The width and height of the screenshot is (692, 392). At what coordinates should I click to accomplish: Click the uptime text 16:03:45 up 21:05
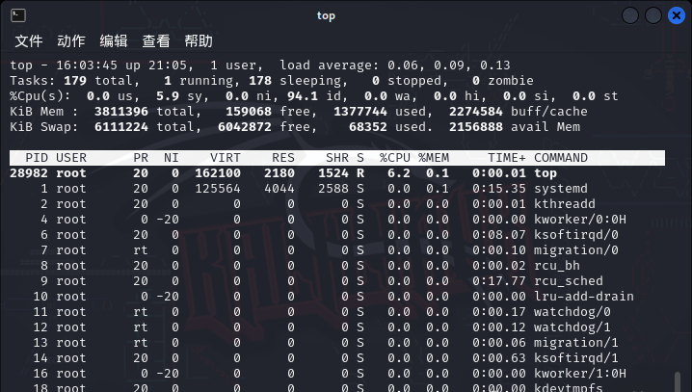tap(121, 65)
